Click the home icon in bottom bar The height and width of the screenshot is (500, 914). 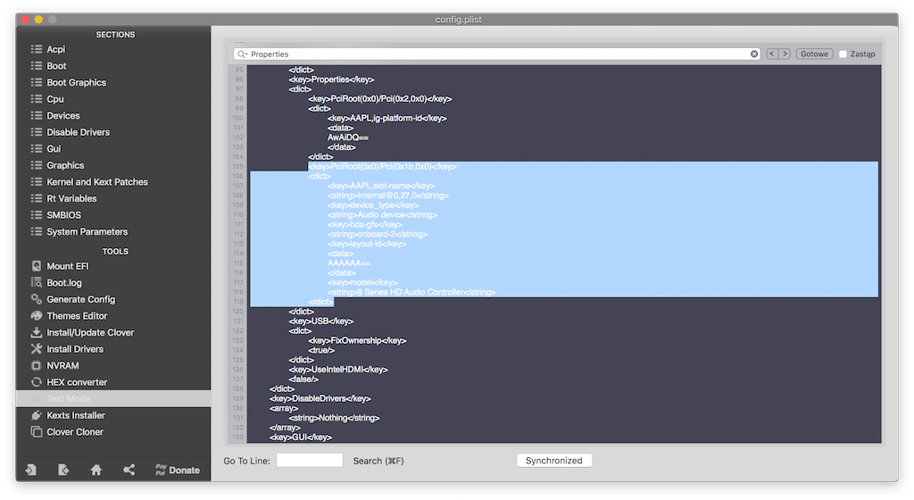[96, 470]
